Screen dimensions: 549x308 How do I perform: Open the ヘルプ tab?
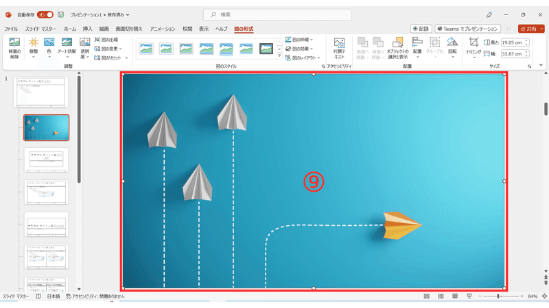221,29
